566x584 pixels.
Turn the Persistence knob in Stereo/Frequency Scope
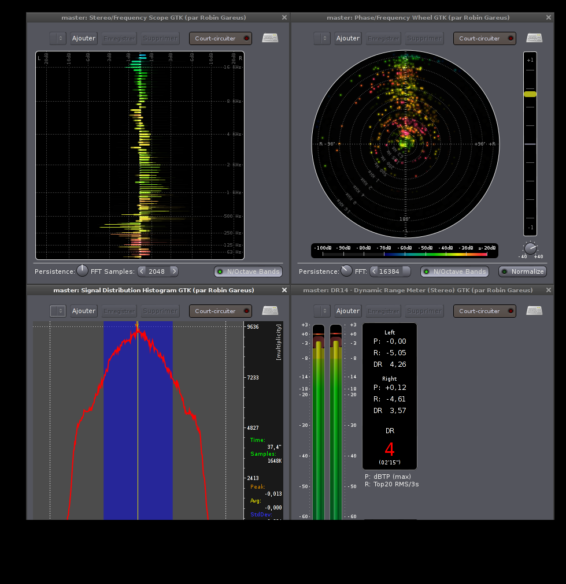(83, 270)
